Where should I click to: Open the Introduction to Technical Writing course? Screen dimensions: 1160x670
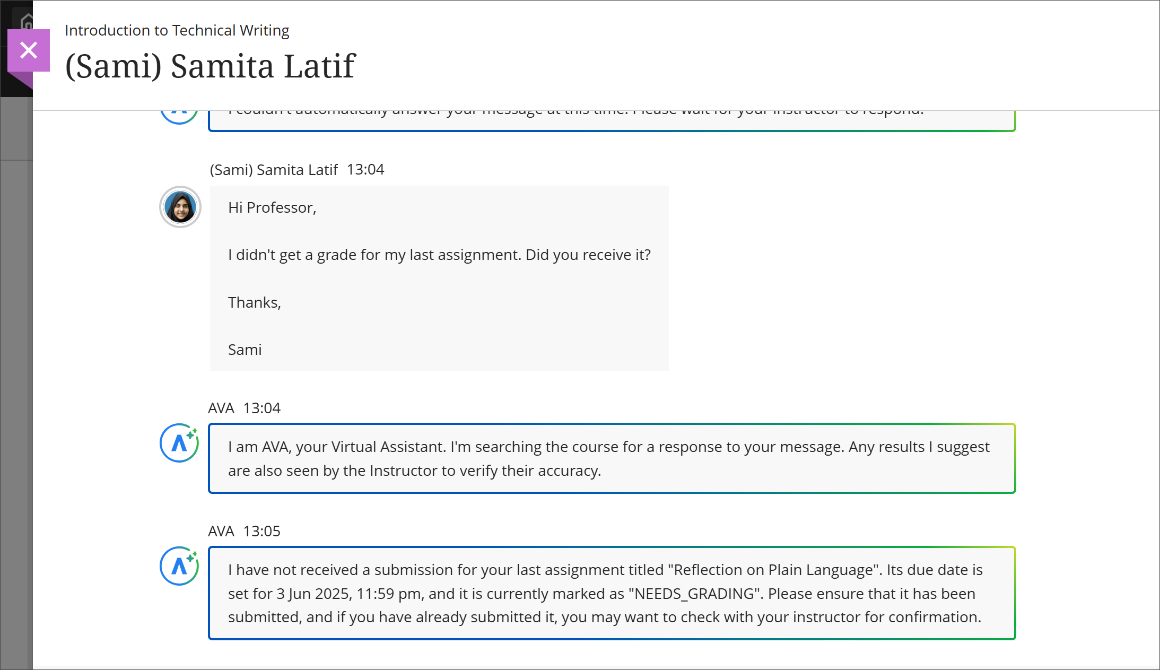click(x=177, y=30)
